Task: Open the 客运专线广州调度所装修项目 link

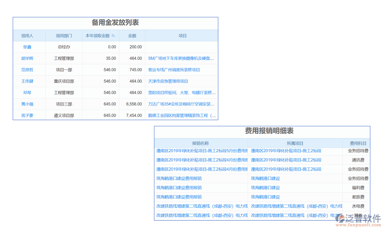Action: pos(174,70)
